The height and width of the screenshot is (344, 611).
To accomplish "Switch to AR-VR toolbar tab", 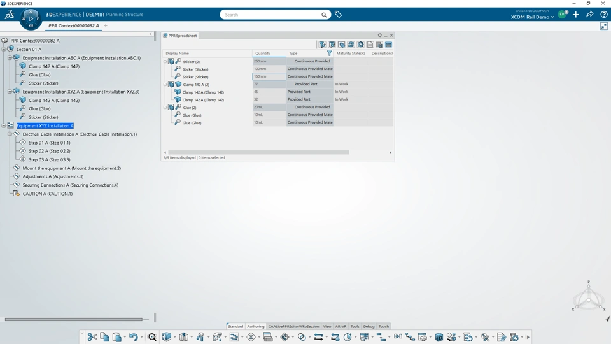I will [x=341, y=326].
